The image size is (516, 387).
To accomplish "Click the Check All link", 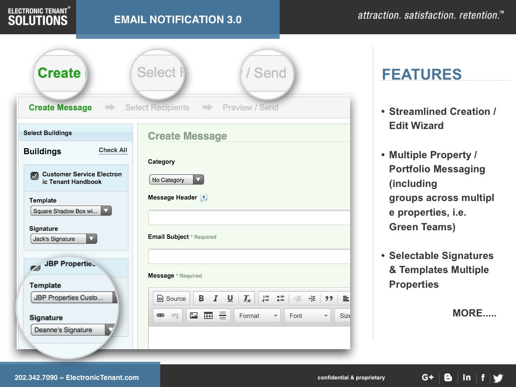I will point(113,150).
